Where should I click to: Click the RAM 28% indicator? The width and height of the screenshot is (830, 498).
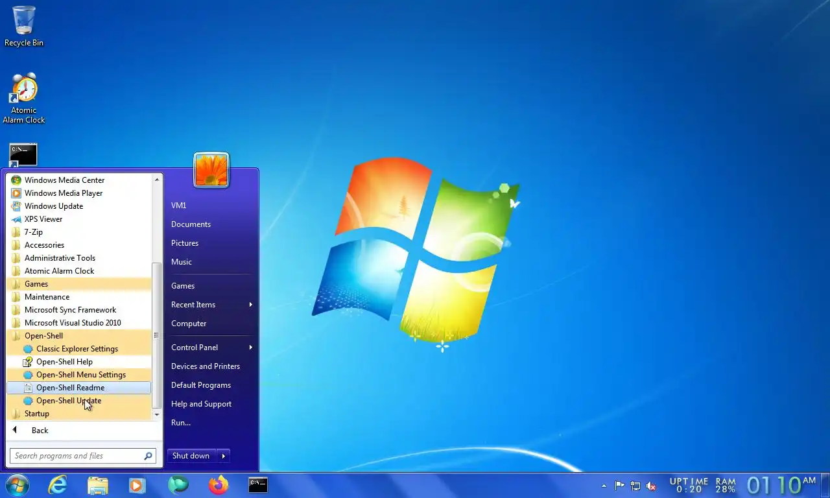click(x=726, y=486)
